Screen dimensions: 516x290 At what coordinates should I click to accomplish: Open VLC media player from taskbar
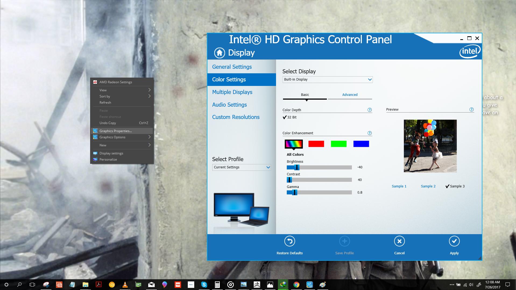(125, 285)
